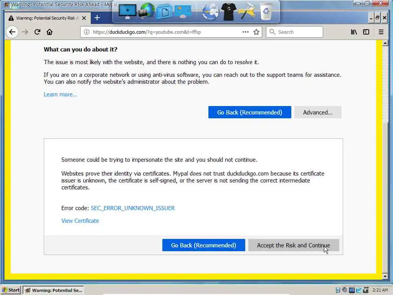Click the cyan network tray icon
This screenshot has width=393, height=295.
tap(359, 290)
